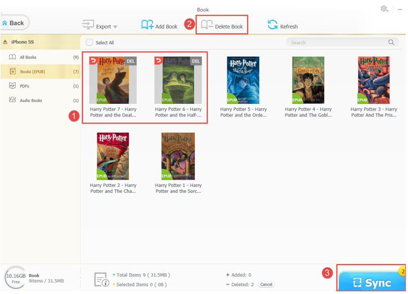Screen dimensions: 408x294
Task: Click the sync device icon on Sync
Action: coord(357,282)
